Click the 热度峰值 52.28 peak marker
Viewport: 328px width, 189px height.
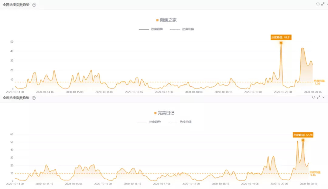(303, 140)
